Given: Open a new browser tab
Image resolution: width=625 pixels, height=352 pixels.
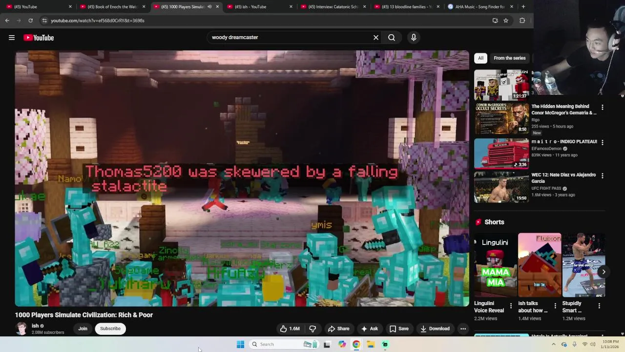Looking at the screenshot, I should (523, 6).
